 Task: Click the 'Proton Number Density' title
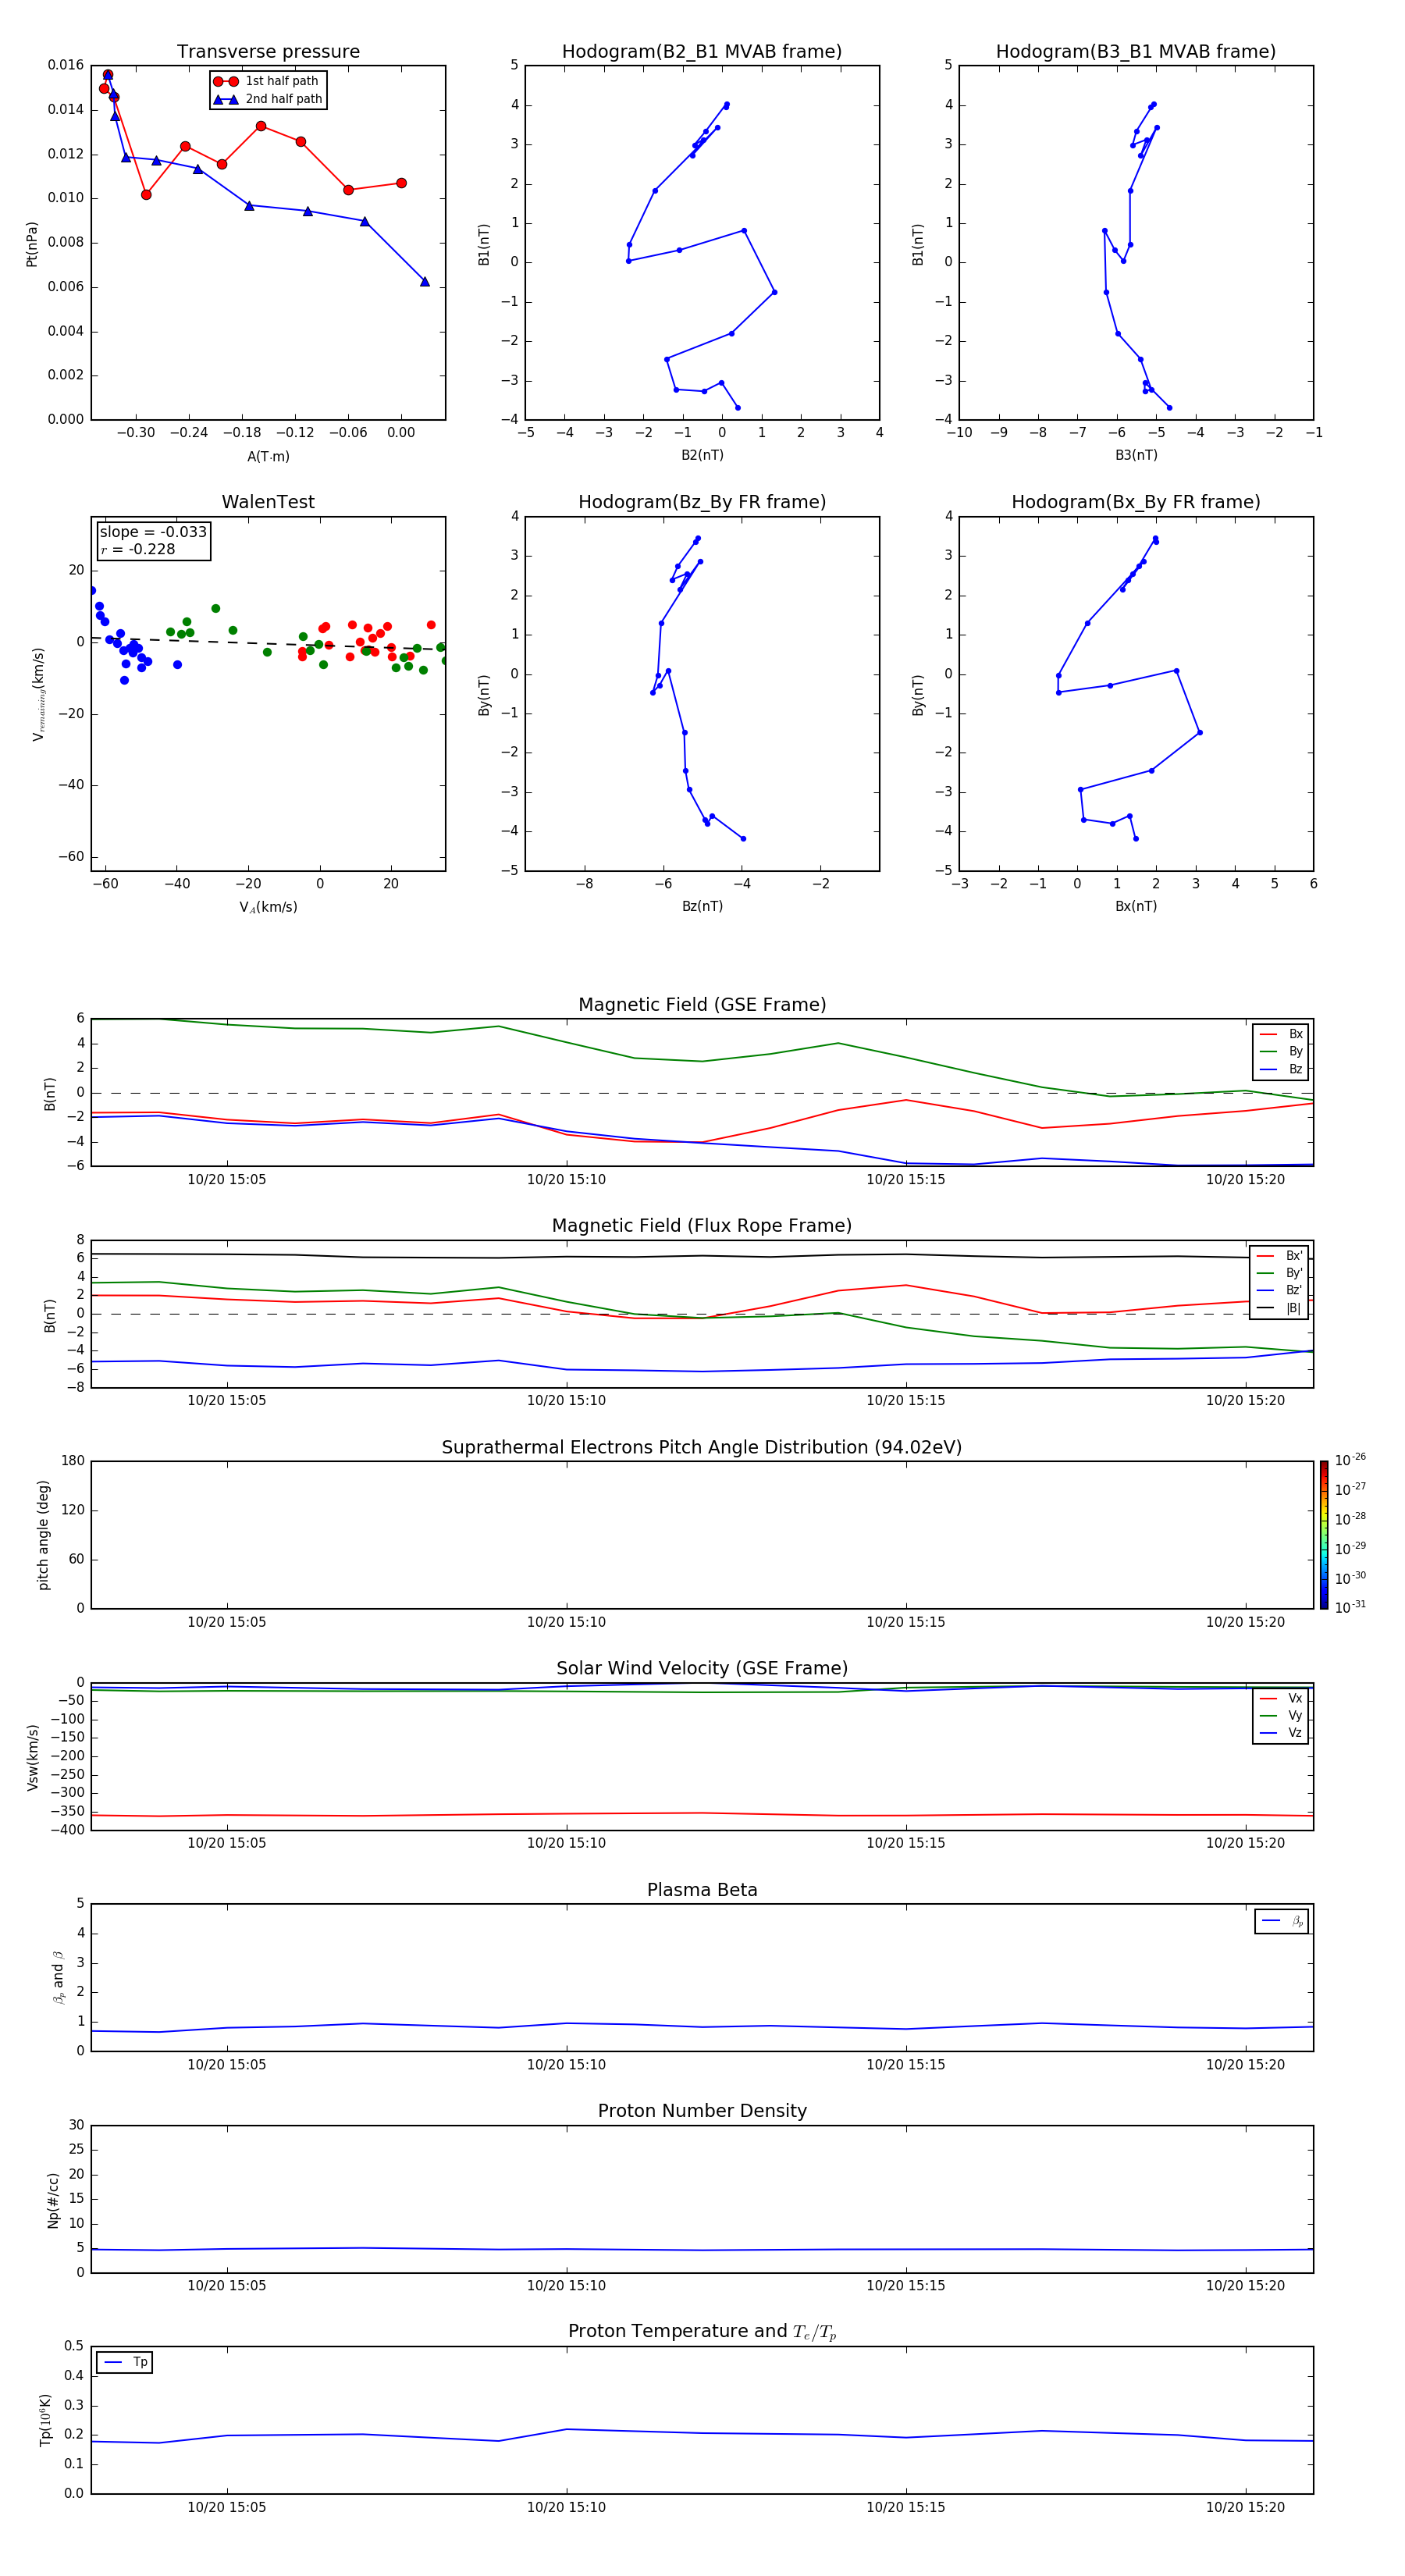[702, 2111]
